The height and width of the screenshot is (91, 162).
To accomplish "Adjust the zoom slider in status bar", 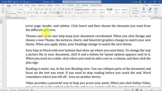I will 152,90.
